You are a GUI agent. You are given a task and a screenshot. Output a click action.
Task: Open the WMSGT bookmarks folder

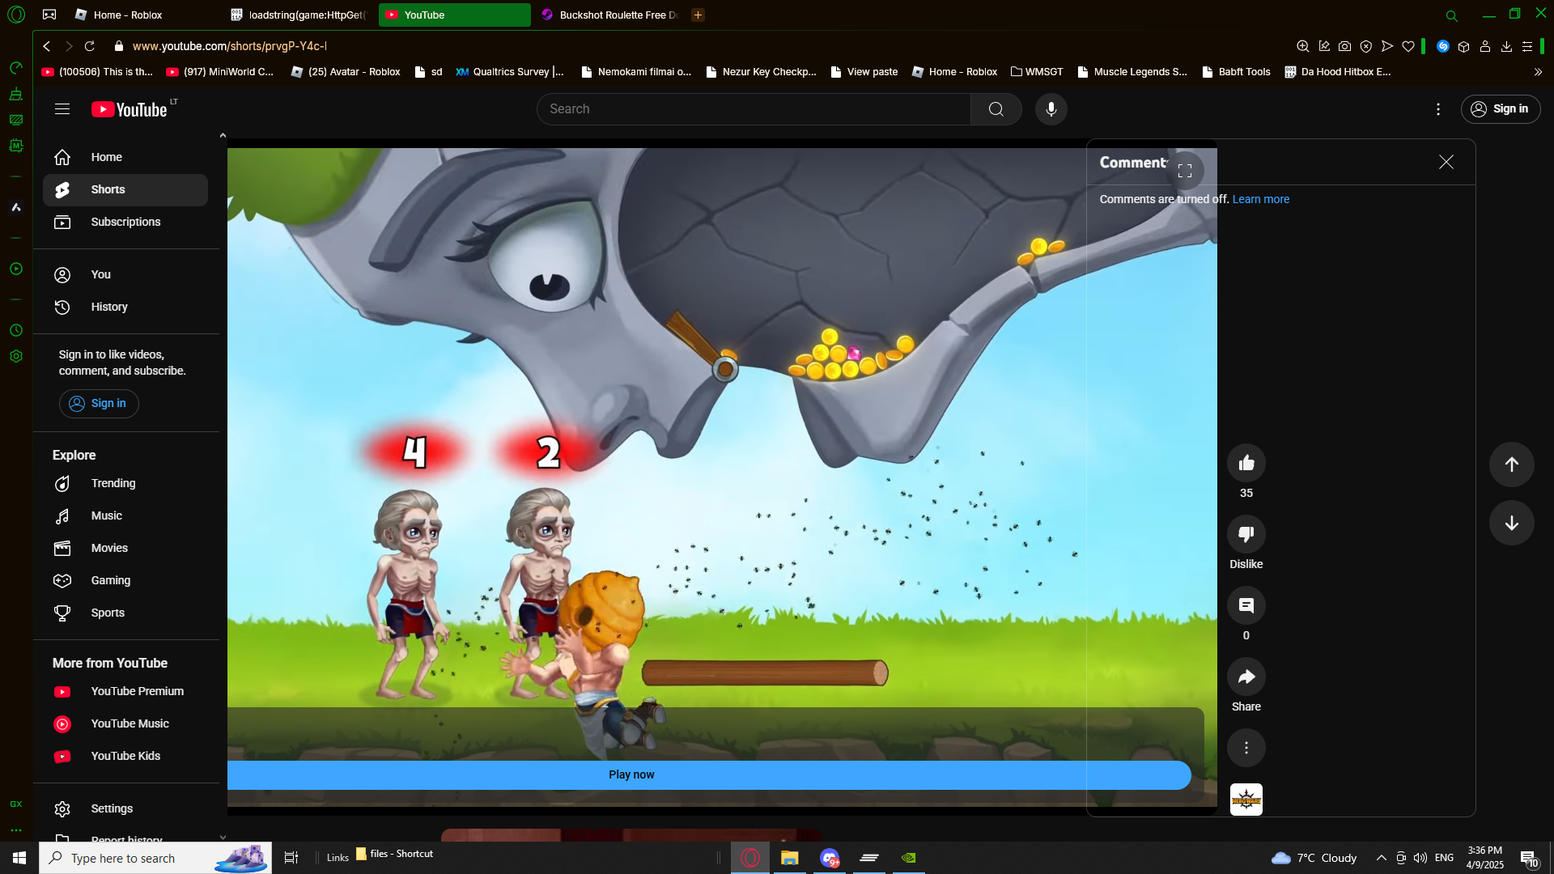point(1037,72)
